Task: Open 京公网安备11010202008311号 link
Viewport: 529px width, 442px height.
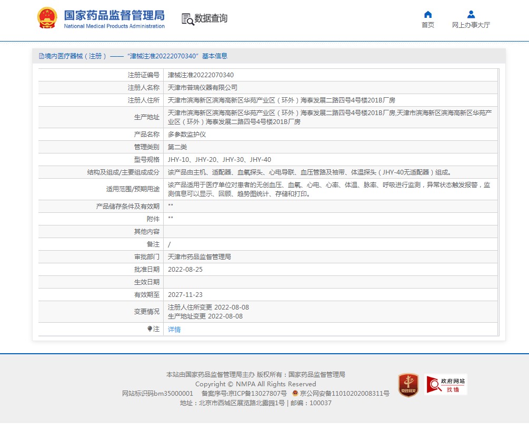Action: click(344, 394)
